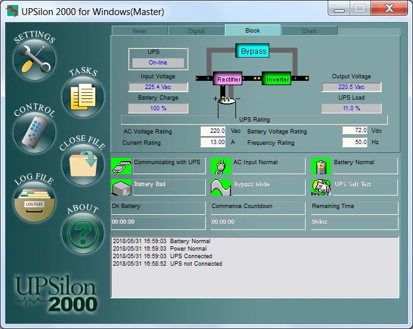Select the 'Power Normal' log entry
The width and height of the screenshot is (413, 329).
tap(160, 249)
